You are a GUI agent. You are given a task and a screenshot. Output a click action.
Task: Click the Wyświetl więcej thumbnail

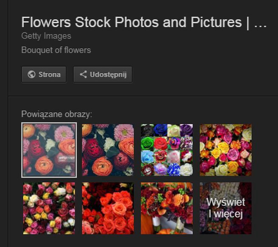225,208
